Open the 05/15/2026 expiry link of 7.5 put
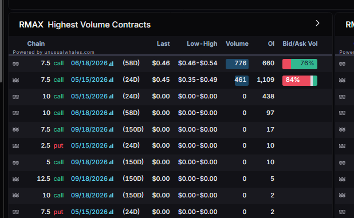Image resolution: width=354 pixels, height=218 pixels. point(89,212)
